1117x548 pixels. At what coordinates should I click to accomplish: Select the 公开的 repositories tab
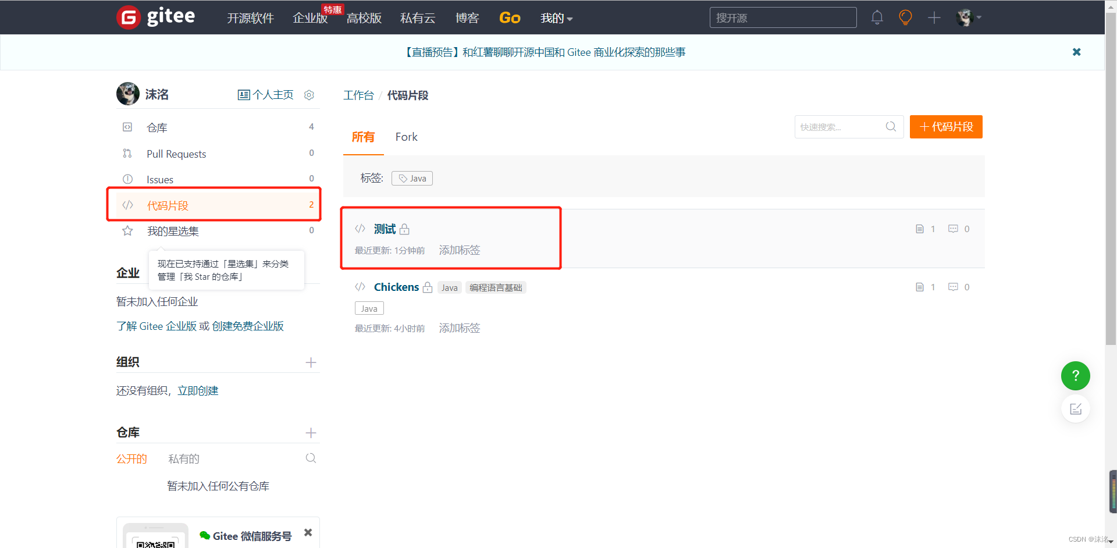[131, 459]
